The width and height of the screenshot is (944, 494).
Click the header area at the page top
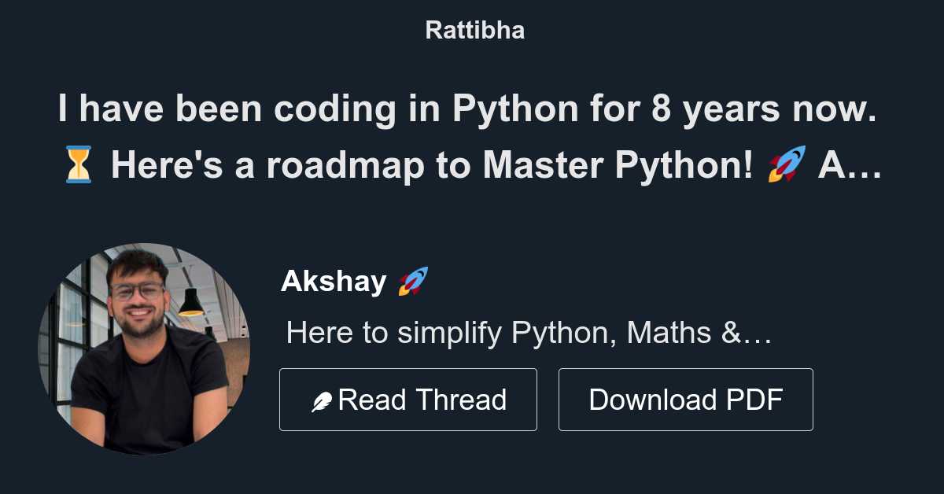point(473,30)
